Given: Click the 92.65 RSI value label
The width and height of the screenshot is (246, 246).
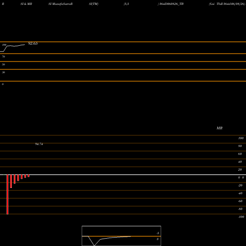Looking at the screenshot, I should 33,43.
